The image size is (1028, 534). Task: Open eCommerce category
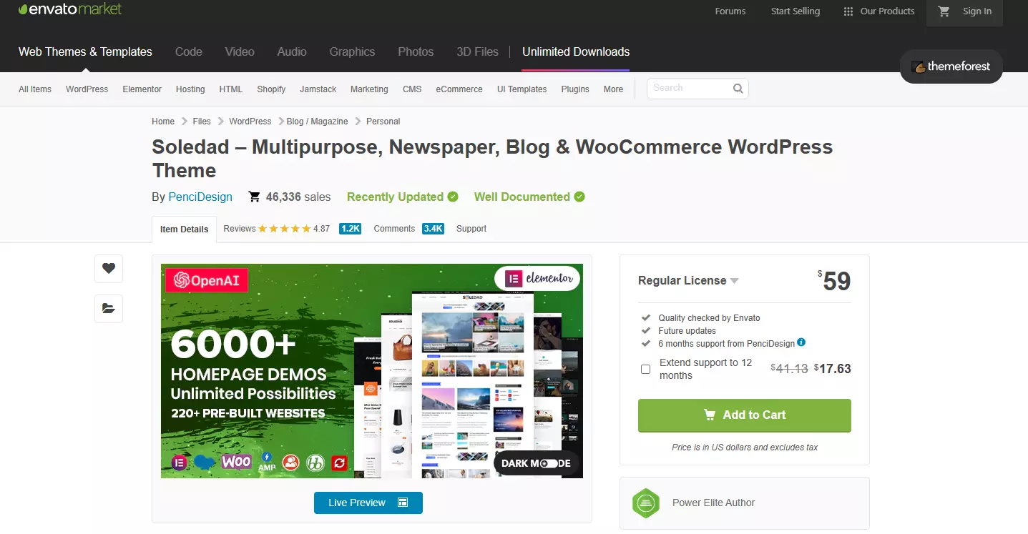(459, 89)
